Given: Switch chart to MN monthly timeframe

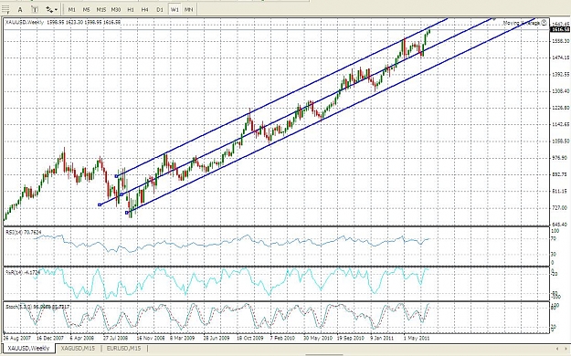Looking at the screenshot, I should [x=188, y=10].
